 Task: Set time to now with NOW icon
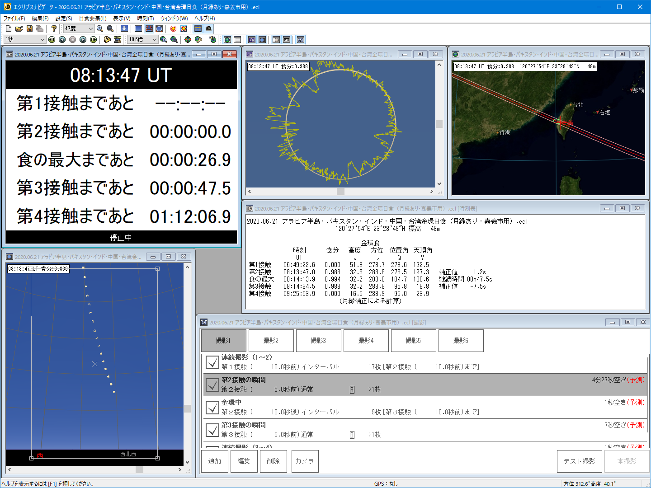click(x=118, y=40)
